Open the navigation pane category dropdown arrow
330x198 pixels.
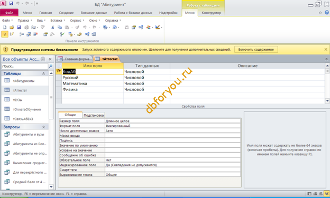coord(43,59)
